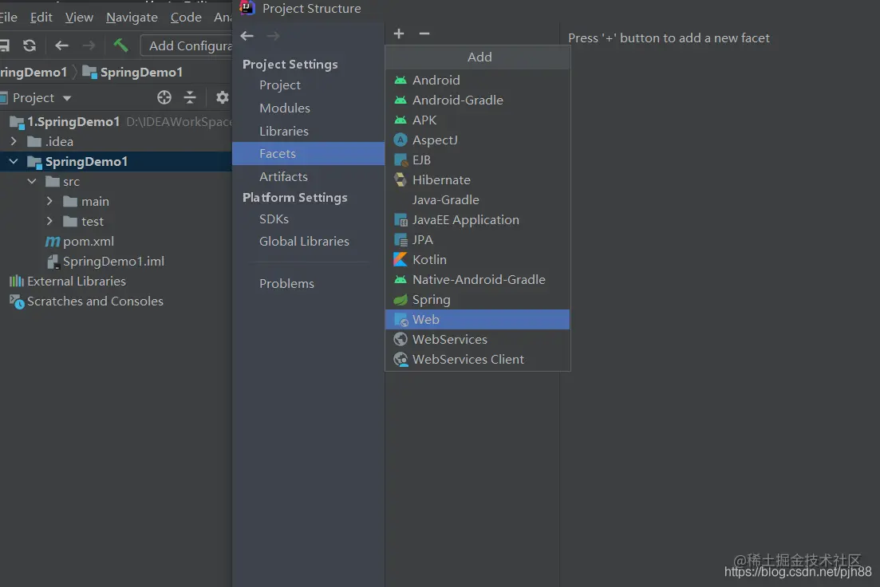Open the Project panel gear settings
The height and width of the screenshot is (587, 880).
pyautogui.click(x=223, y=97)
